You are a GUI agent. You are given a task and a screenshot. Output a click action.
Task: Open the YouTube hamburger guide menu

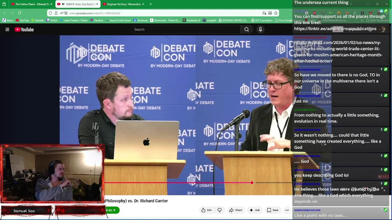point(7,30)
